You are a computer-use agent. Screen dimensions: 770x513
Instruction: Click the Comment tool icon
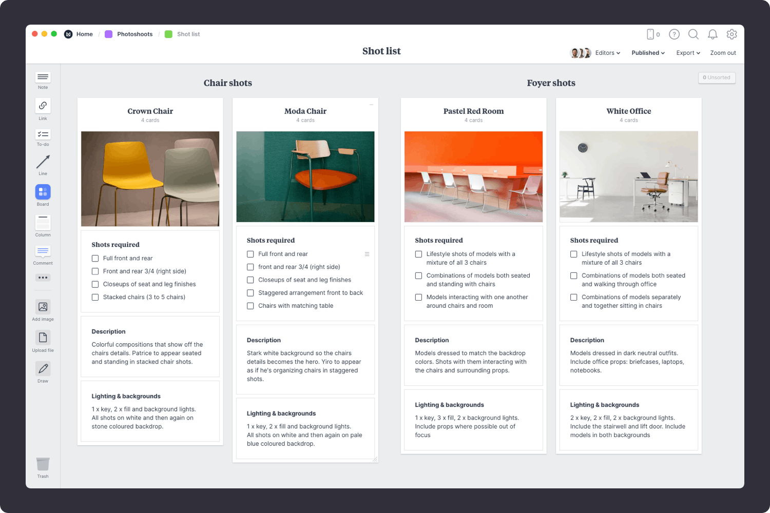[43, 251]
